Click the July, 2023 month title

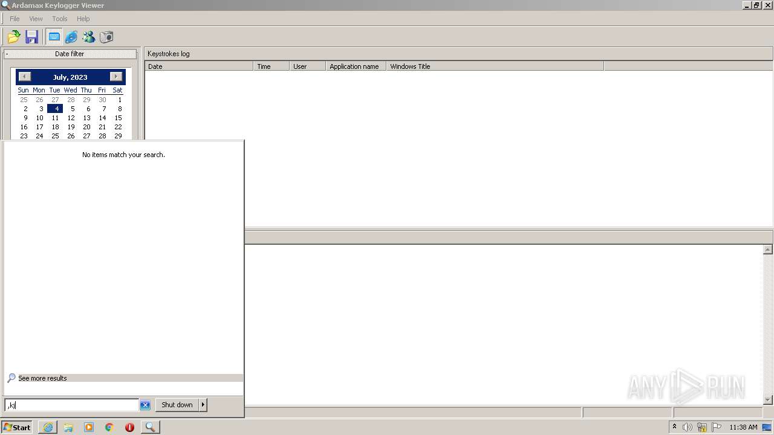[70, 77]
